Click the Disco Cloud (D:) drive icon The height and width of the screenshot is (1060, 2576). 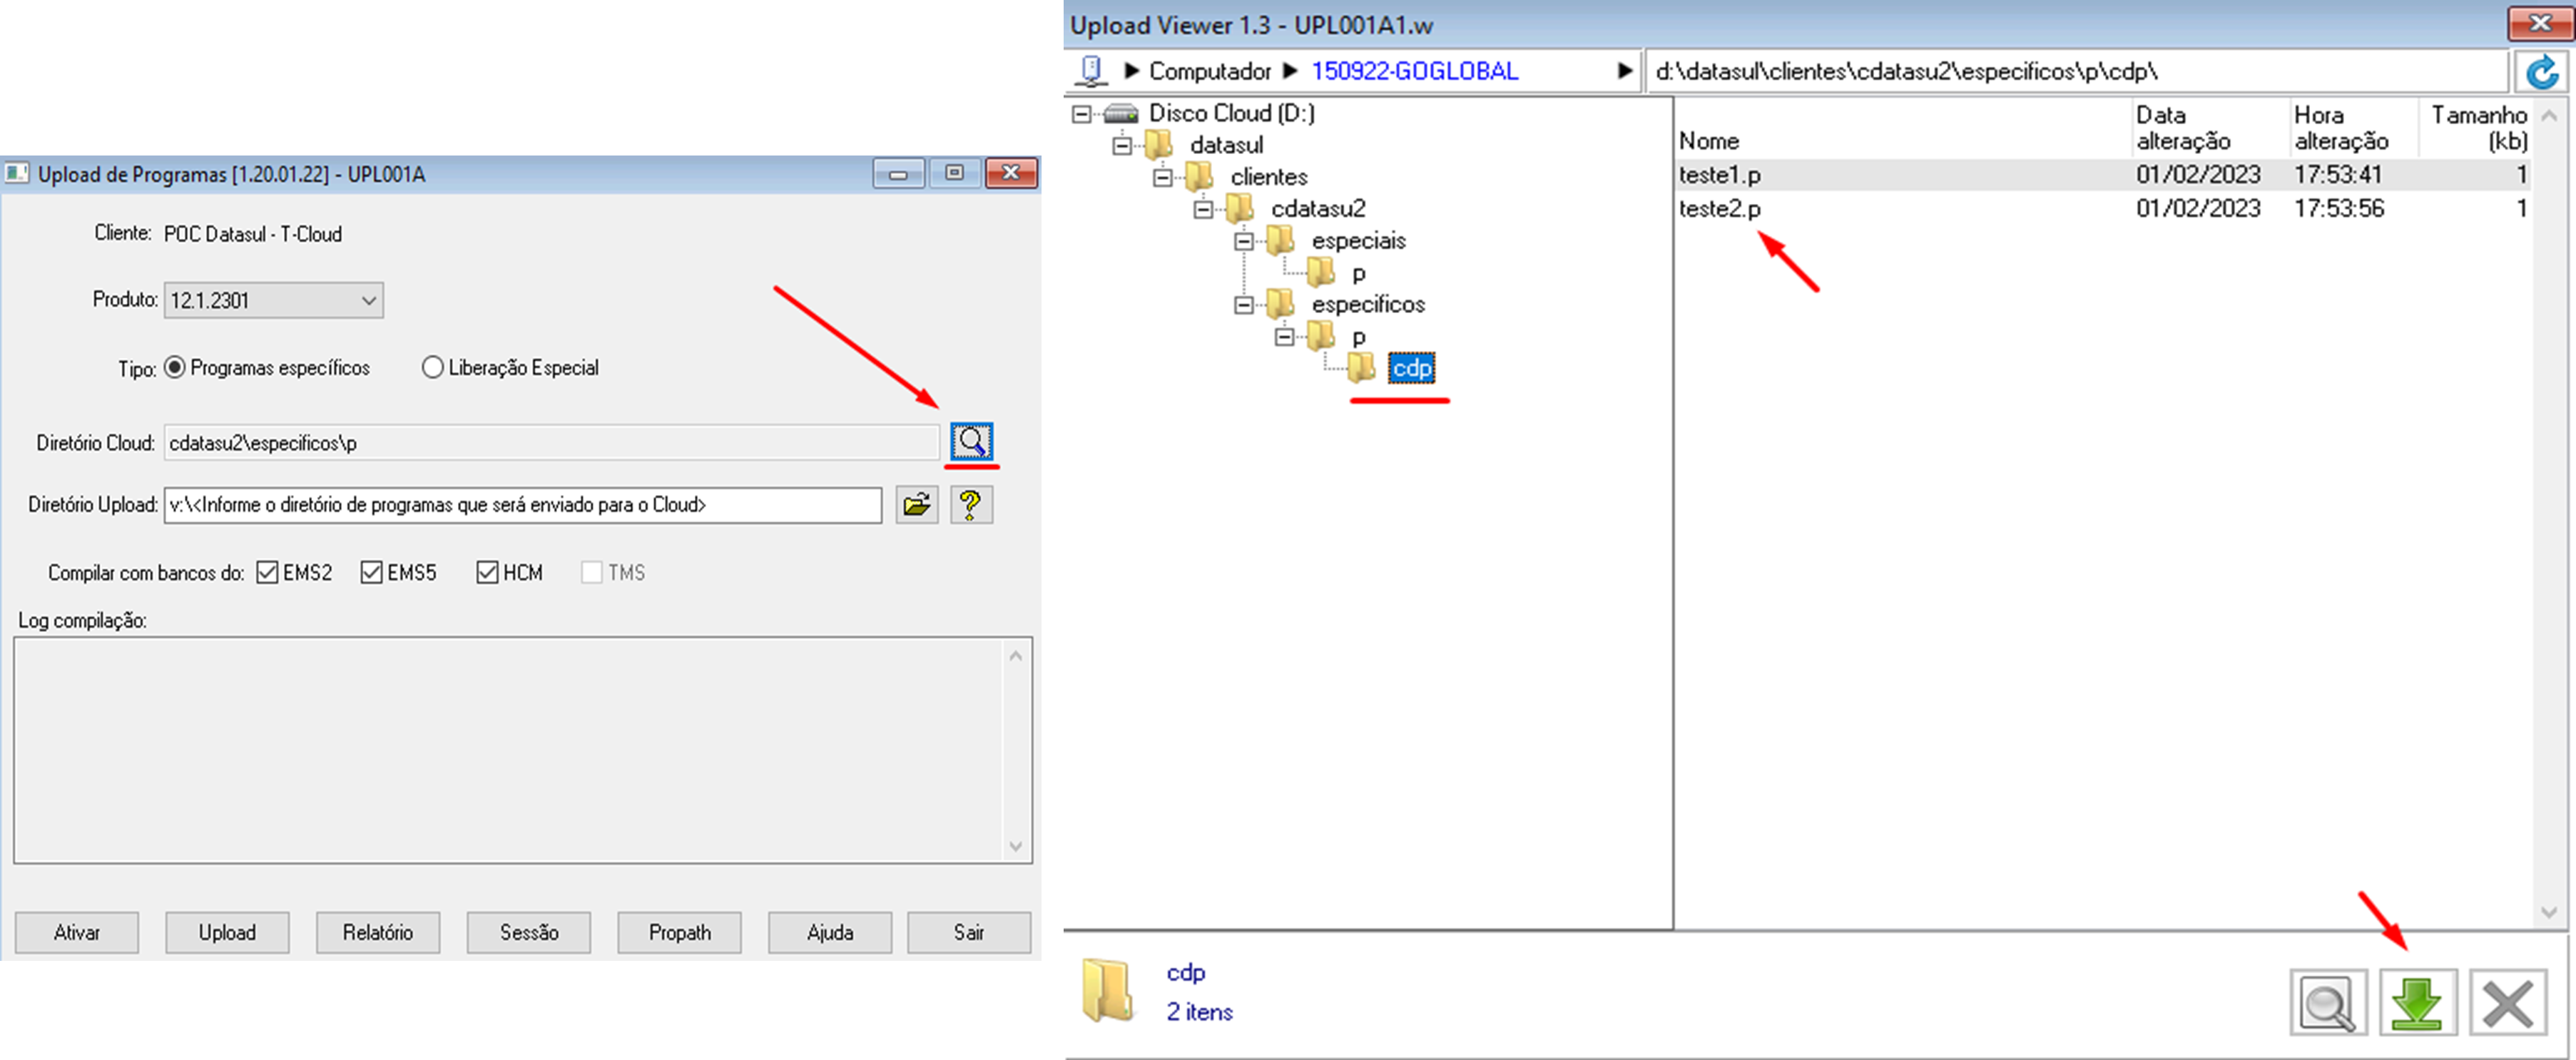[1121, 113]
